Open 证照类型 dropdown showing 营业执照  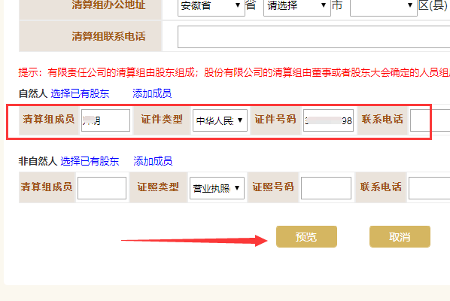pyautogui.click(x=217, y=188)
